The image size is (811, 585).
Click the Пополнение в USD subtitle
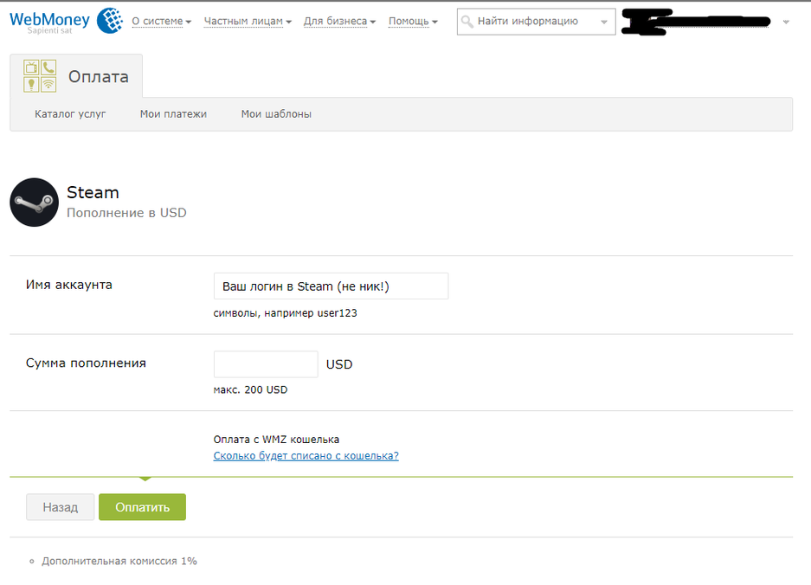click(x=126, y=213)
